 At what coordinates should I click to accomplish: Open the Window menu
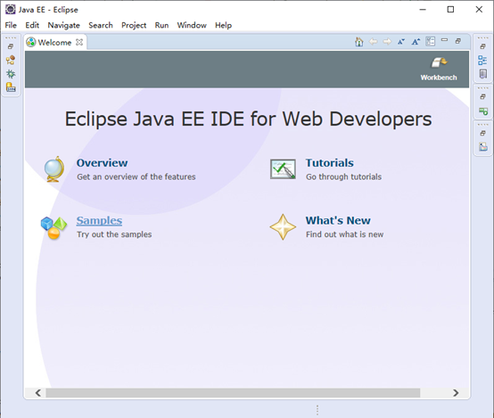coord(192,25)
